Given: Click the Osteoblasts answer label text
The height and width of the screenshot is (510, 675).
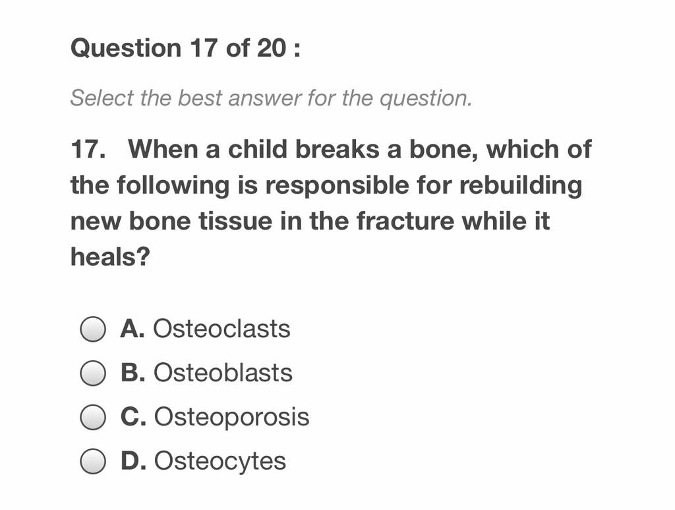Looking at the screenshot, I should pos(223,373).
